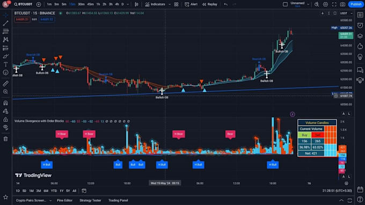Viewport: 365px width, 205px height.
Task: Open indicator templates grid icon
Action: 176,4
